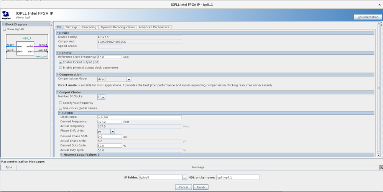Open the Cascading tab

(89, 27)
